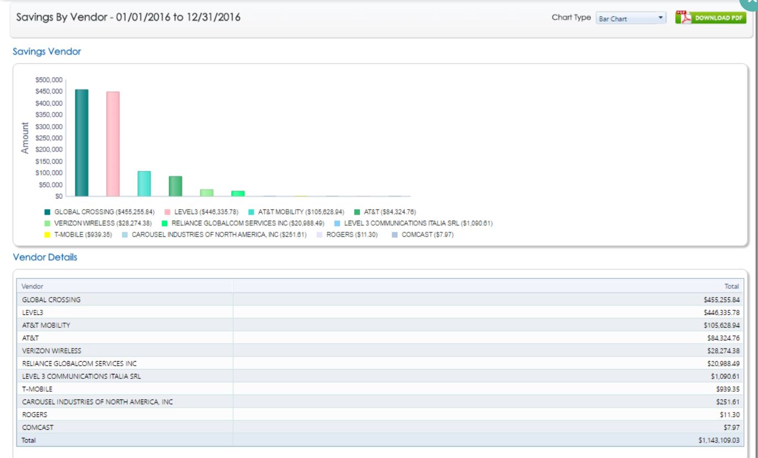Click ROGERS legend swatch
This screenshot has height=458, width=758.
tap(319, 235)
